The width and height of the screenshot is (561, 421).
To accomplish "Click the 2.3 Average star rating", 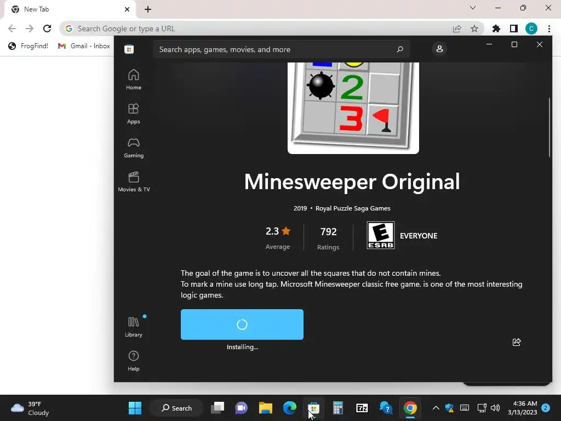I will point(278,238).
